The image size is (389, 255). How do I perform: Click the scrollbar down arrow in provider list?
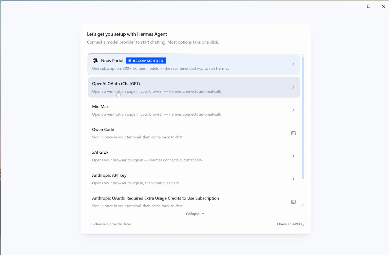point(303,205)
